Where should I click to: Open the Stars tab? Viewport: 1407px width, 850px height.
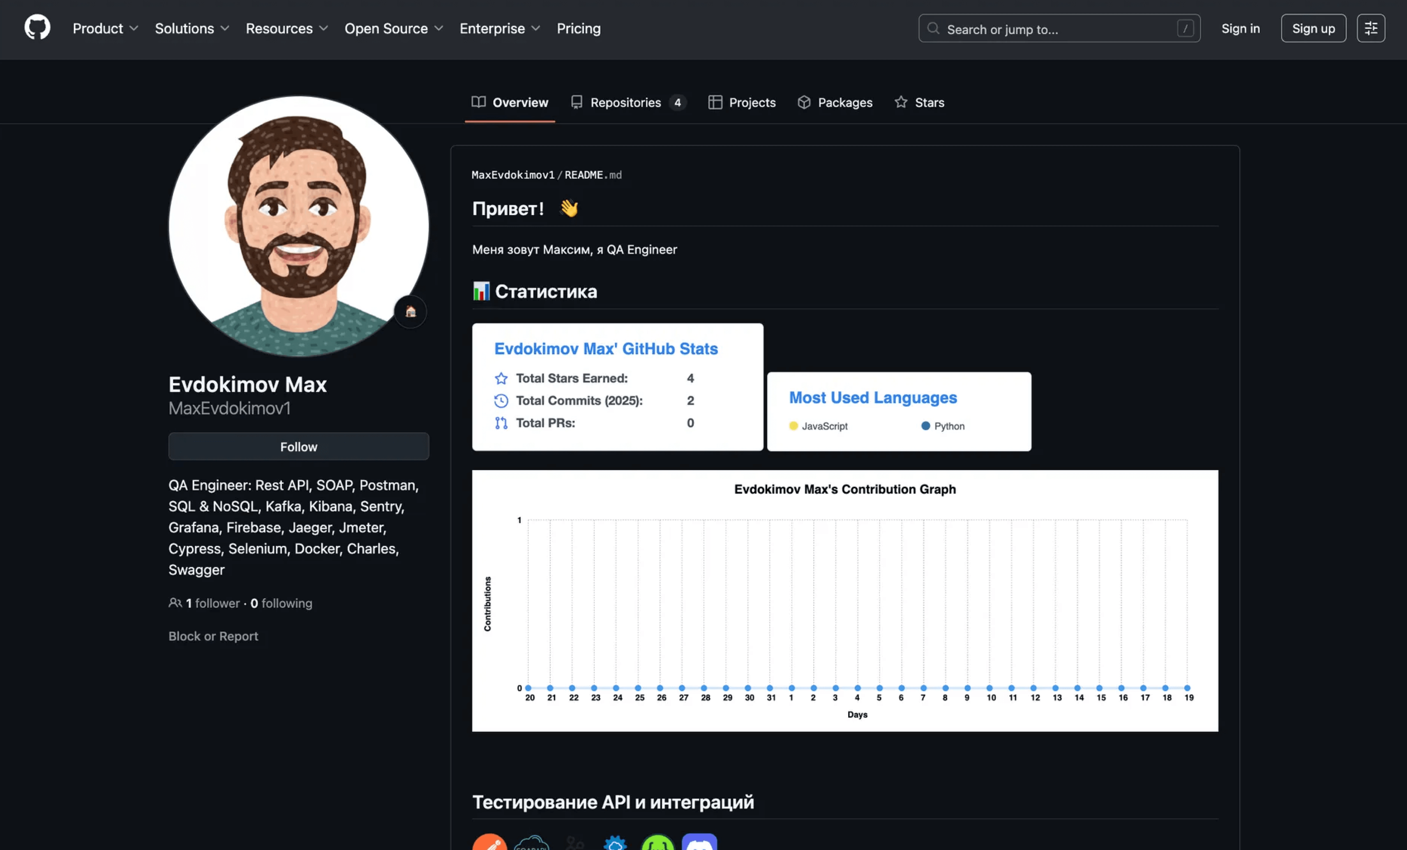[919, 102]
